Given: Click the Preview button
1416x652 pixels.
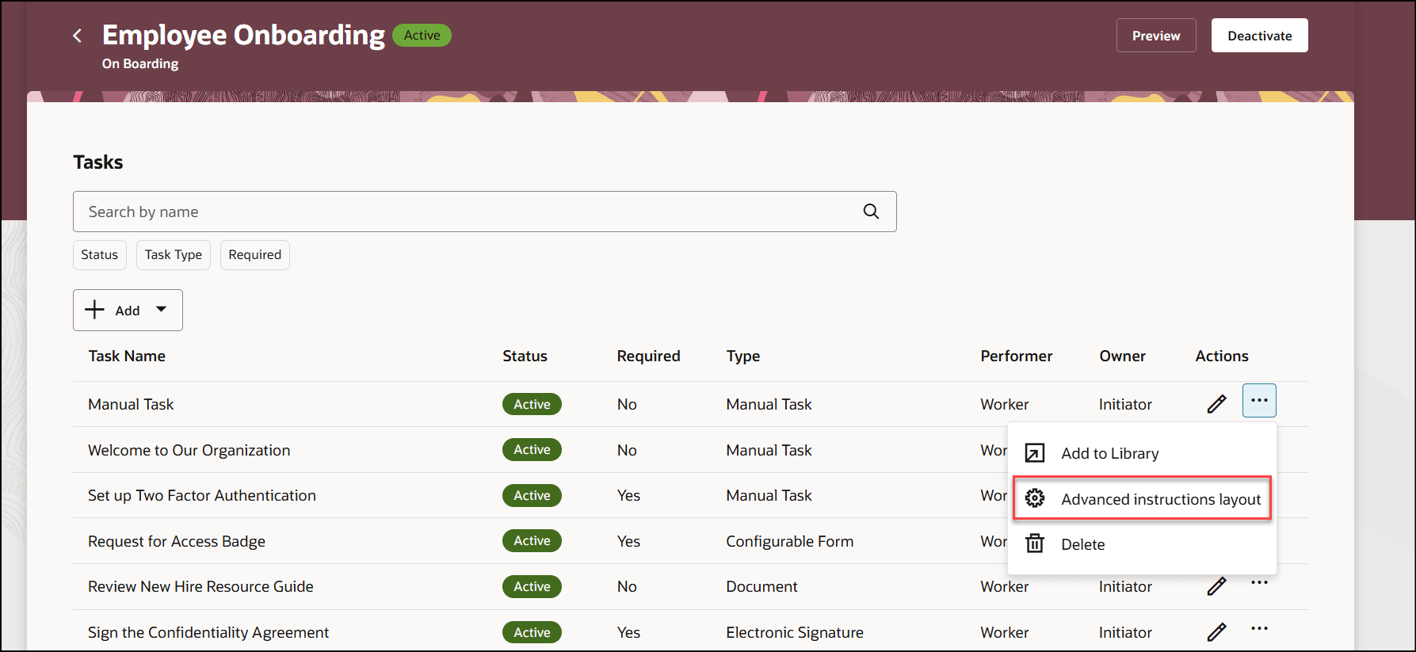Looking at the screenshot, I should click(1156, 36).
